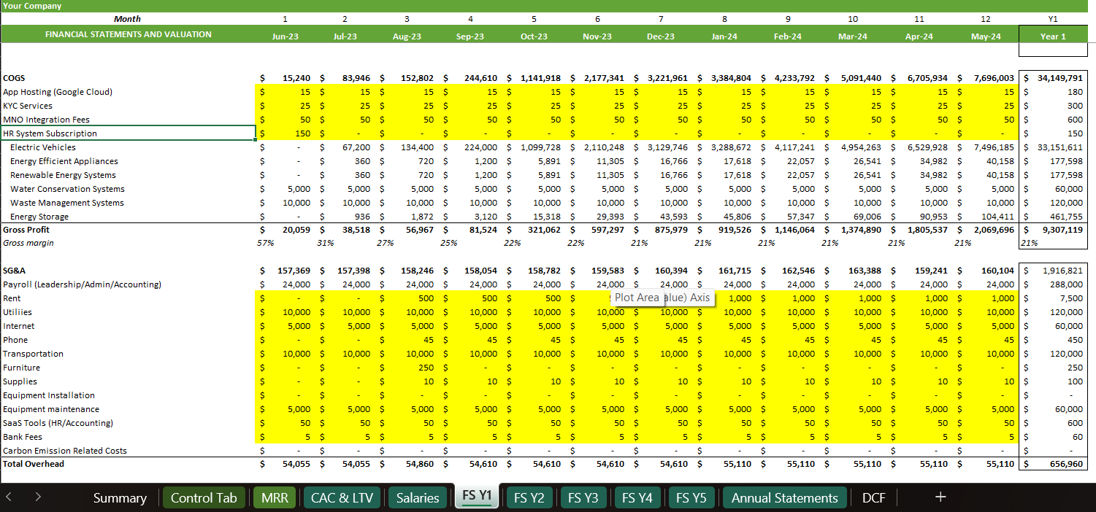Click the left tab-scroll arrow
1096x512 pixels.
[x=10, y=497]
